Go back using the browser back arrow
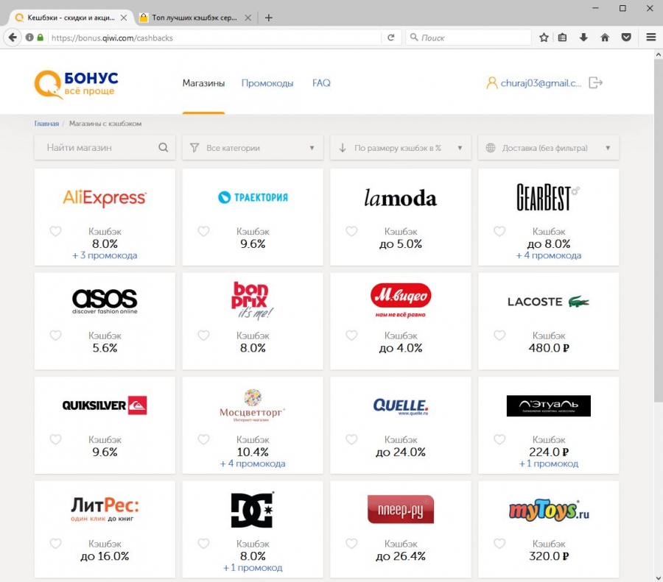 (x=13, y=38)
